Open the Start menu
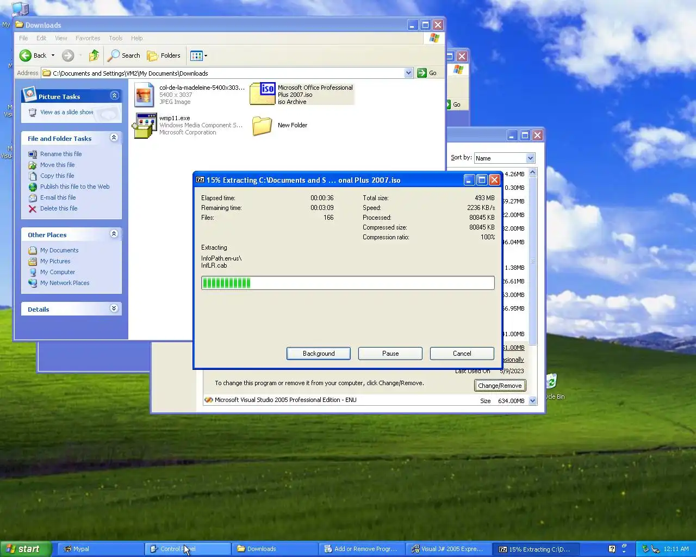Screen dimensions: 696x557 pos(26,549)
